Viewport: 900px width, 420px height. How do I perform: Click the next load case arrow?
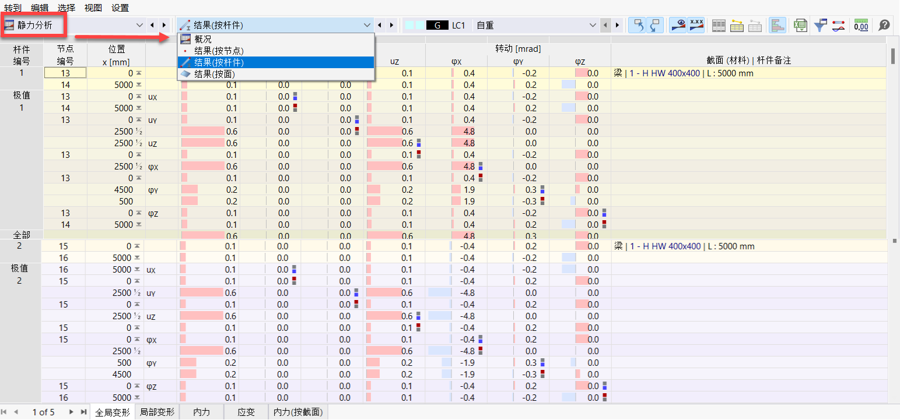pyautogui.click(x=617, y=25)
